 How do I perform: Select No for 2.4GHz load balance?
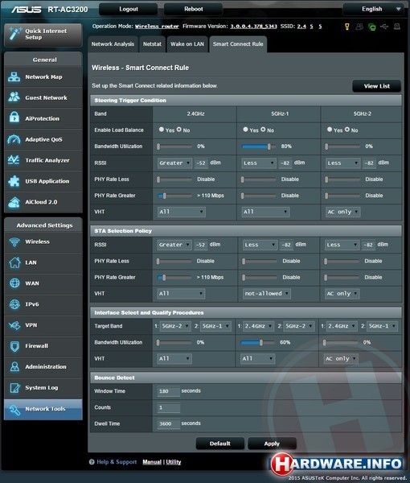[x=179, y=130]
